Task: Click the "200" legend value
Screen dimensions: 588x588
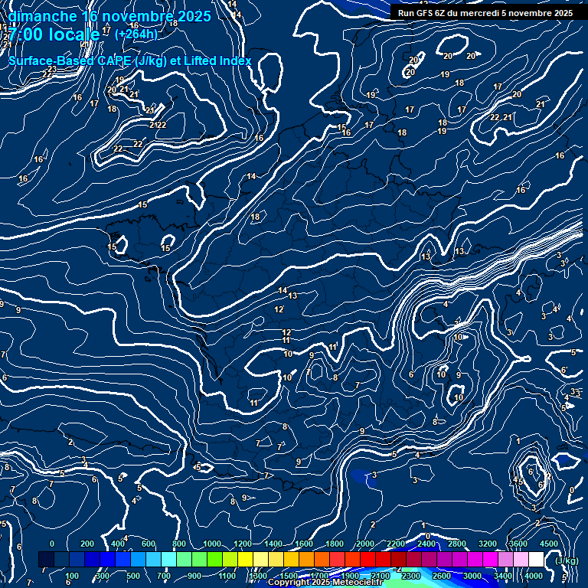Action: coord(87,544)
